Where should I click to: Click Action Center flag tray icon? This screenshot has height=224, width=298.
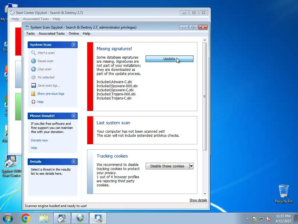[x=254, y=218]
